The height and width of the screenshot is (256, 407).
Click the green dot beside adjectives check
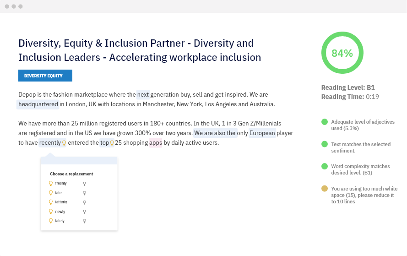325,122
